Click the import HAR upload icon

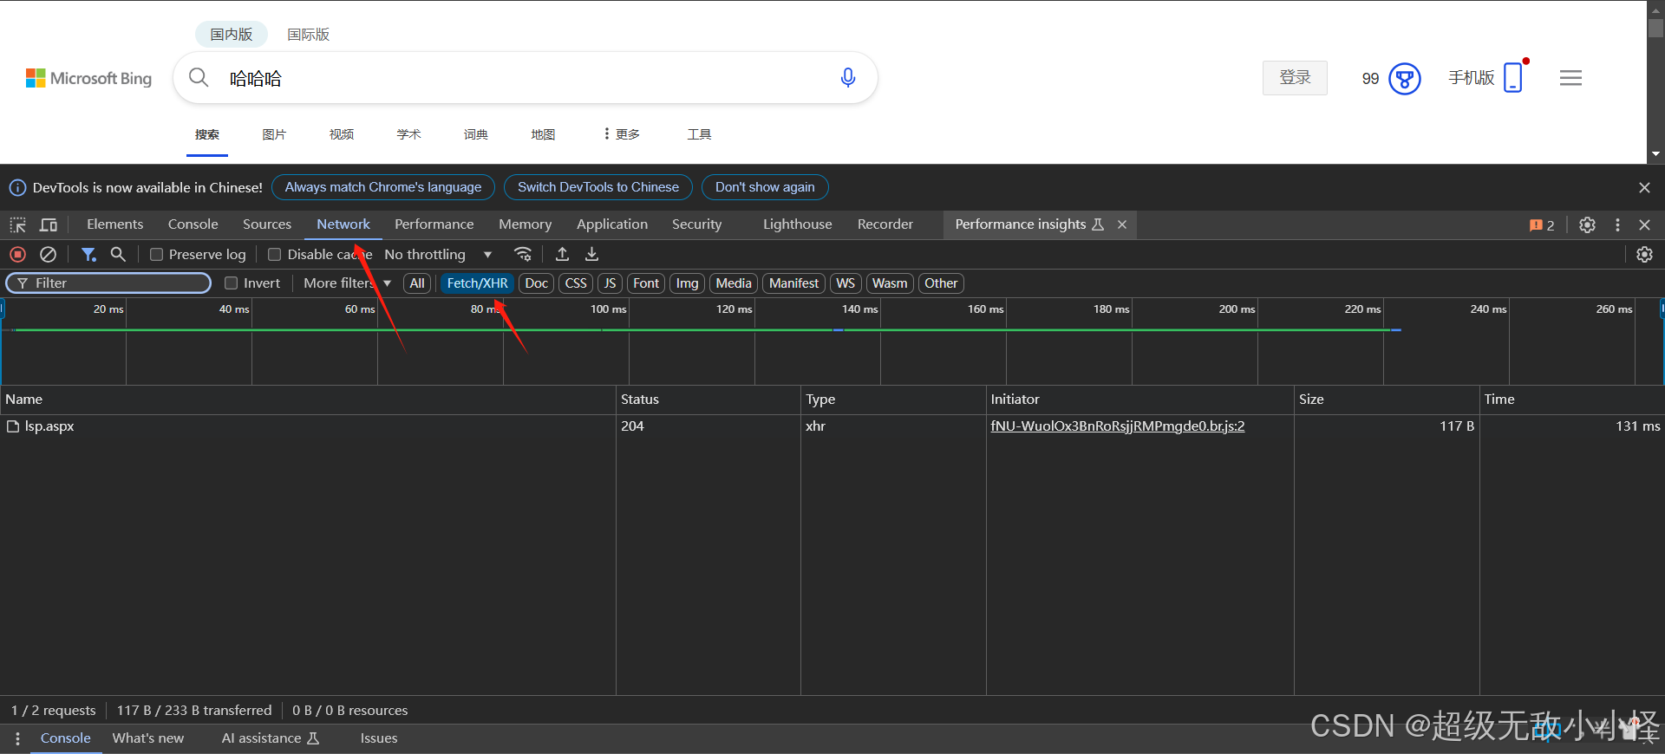(562, 254)
